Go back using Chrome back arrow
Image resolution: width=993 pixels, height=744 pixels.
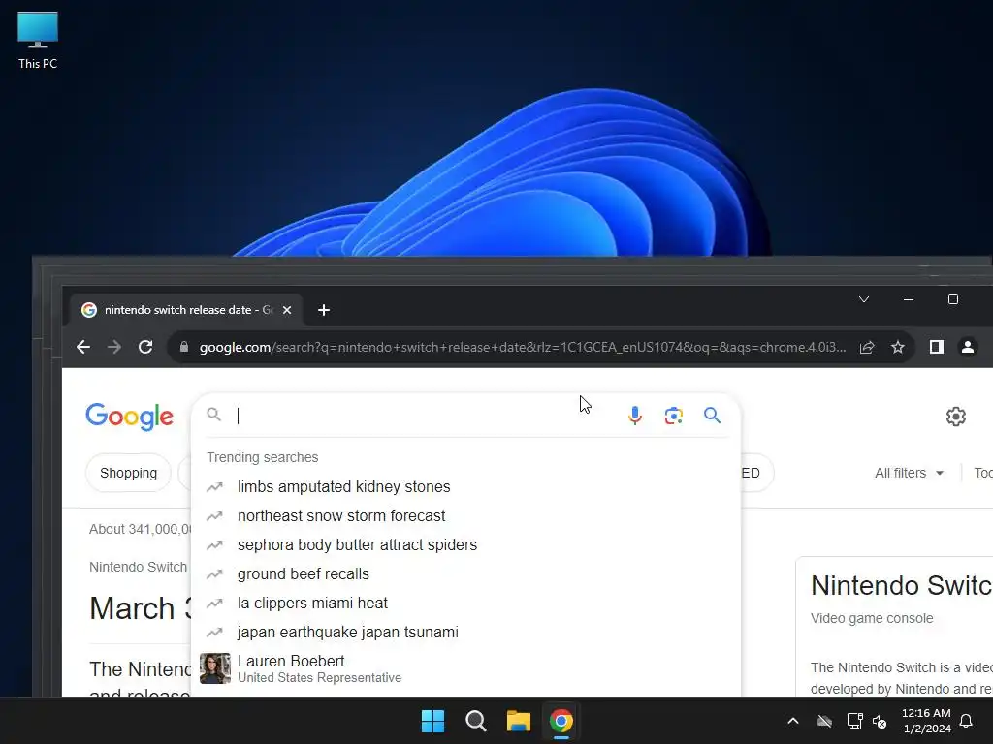coord(83,347)
